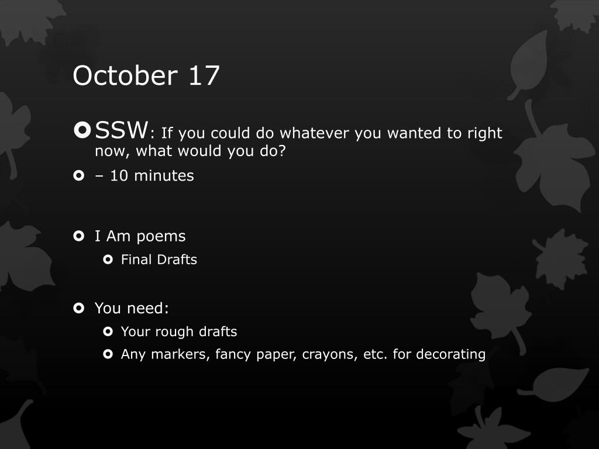Click the large bullet beside SSW
This screenshot has height=449, width=599.
[82, 130]
